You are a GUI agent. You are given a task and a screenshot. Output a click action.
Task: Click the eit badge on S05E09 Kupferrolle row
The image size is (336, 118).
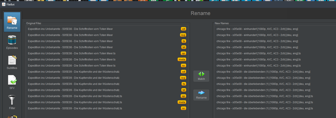(183, 72)
